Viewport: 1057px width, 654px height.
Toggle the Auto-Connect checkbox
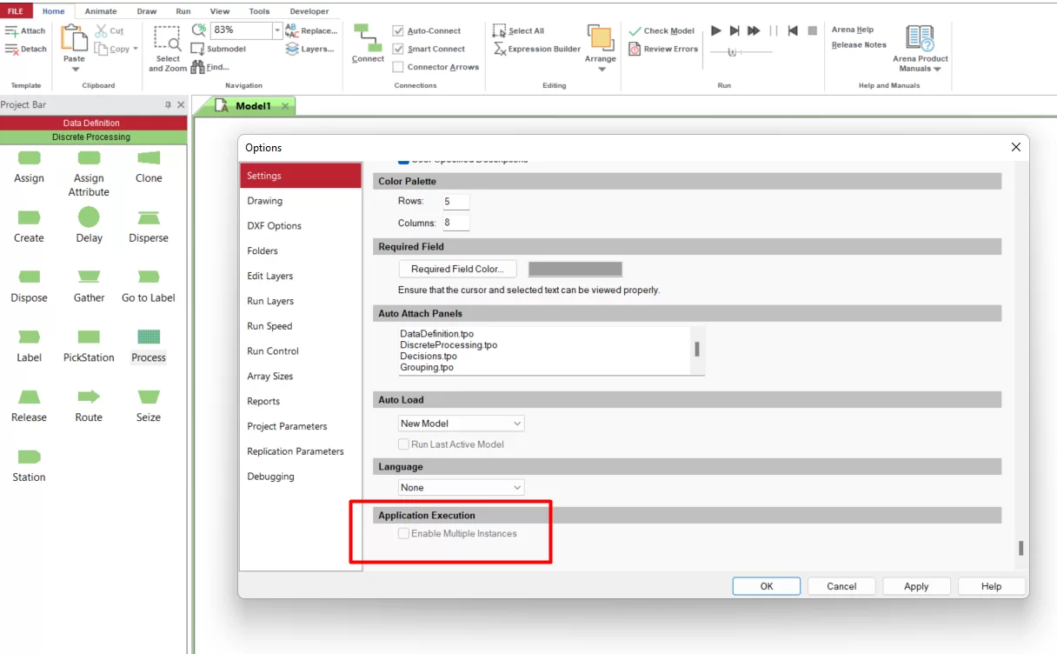(x=398, y=30)
